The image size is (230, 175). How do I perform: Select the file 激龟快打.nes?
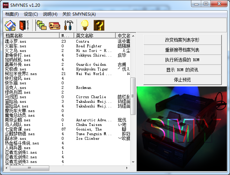tap(18, 55)
